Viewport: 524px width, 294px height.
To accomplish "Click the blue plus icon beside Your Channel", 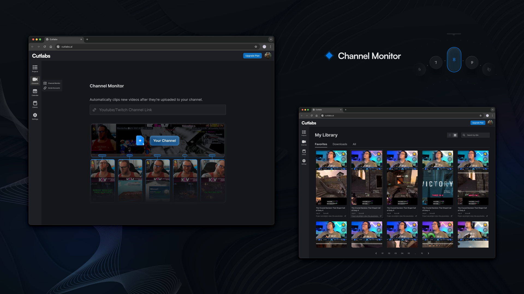I will click(x=140, y=140).
